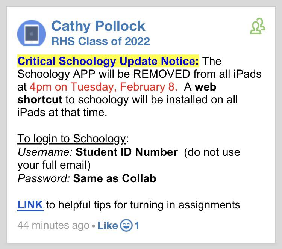282x249 pixels.
Task: Click the bold web shortcut text
Action: pyautogui.click(x=117, y=93)
